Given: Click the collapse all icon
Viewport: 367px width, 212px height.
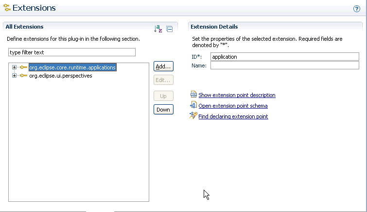Looking at the screenshot, I should pyautogui.click(x=170, y=29).
